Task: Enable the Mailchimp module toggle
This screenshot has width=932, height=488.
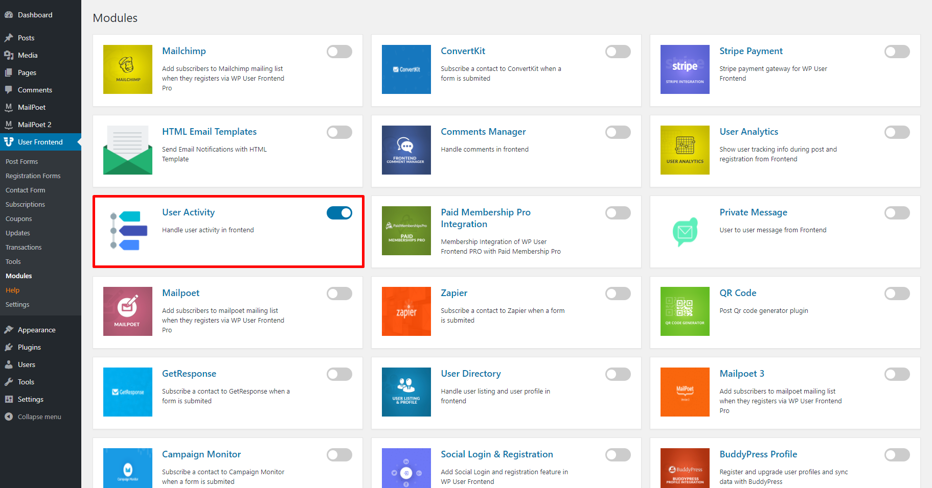Action: [339, 52]
